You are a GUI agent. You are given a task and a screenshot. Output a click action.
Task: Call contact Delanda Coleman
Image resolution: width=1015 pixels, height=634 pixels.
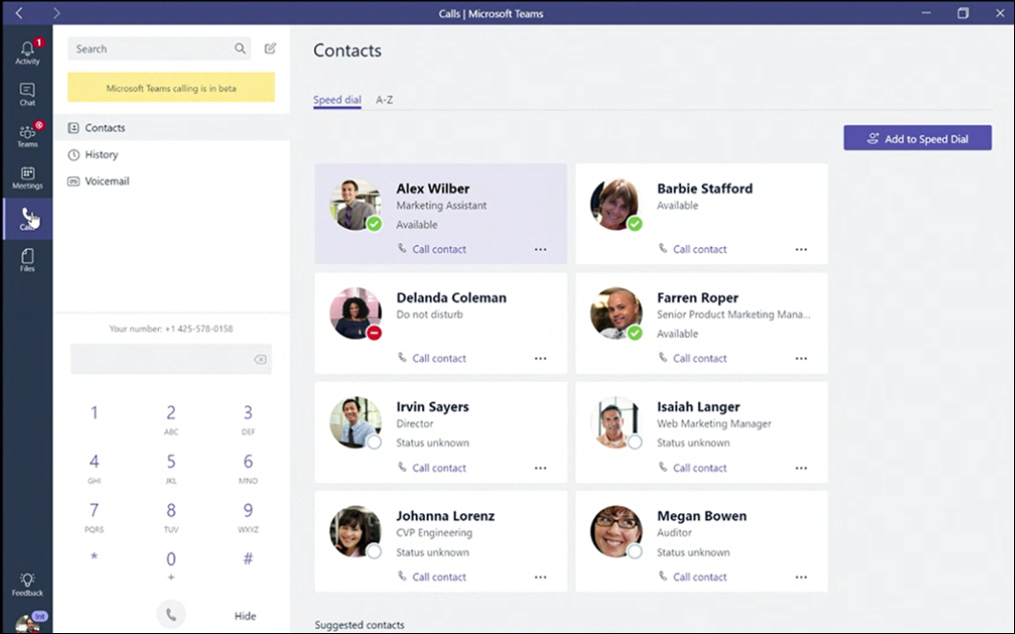432,358
